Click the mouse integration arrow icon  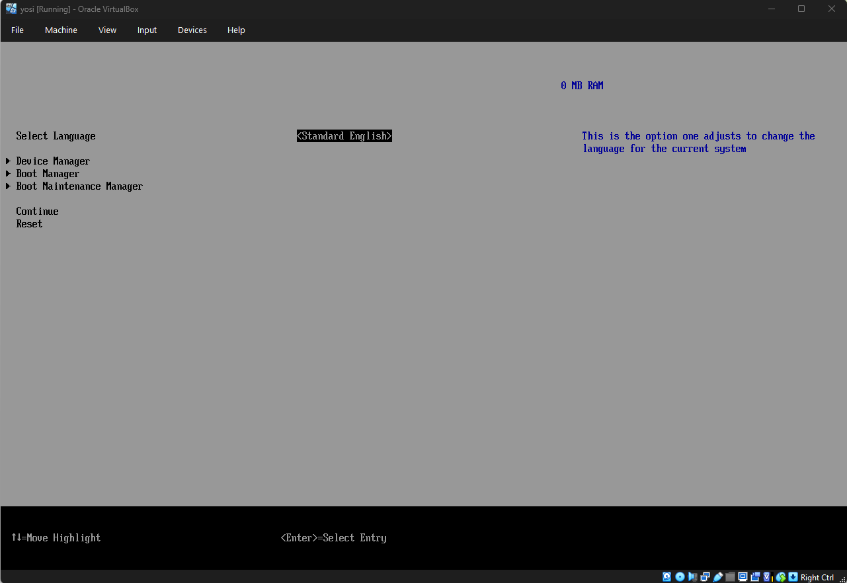click(793, 577)
